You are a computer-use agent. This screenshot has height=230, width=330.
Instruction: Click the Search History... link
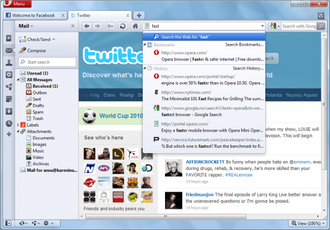tap(248, 68)
